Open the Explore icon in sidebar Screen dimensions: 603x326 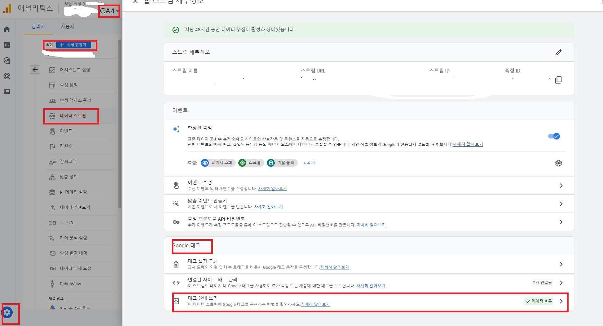(x=7, y=60)
